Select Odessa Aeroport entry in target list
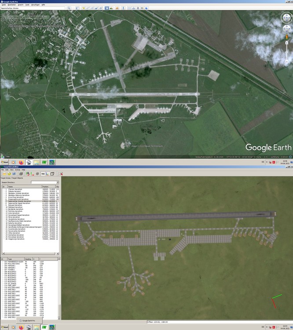This screenshot has height=330, width=293. pyautogui.click(x=15, y=191)
